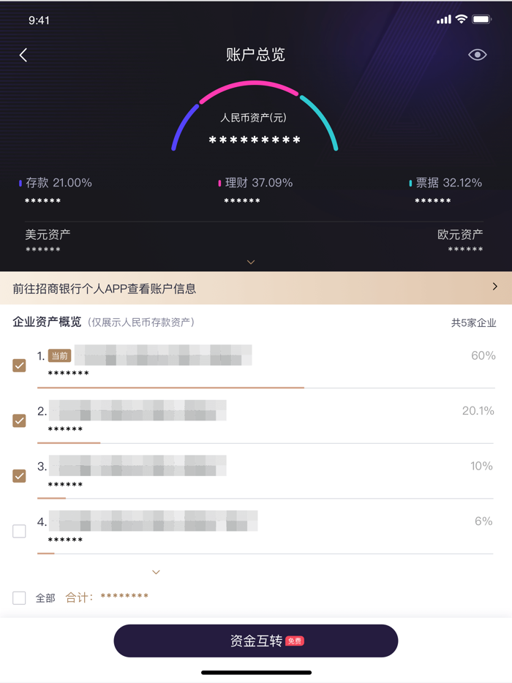Select the 理财 37.09% legend marker
The height and width of the screenshot is (683, 512).
[219, 183]
